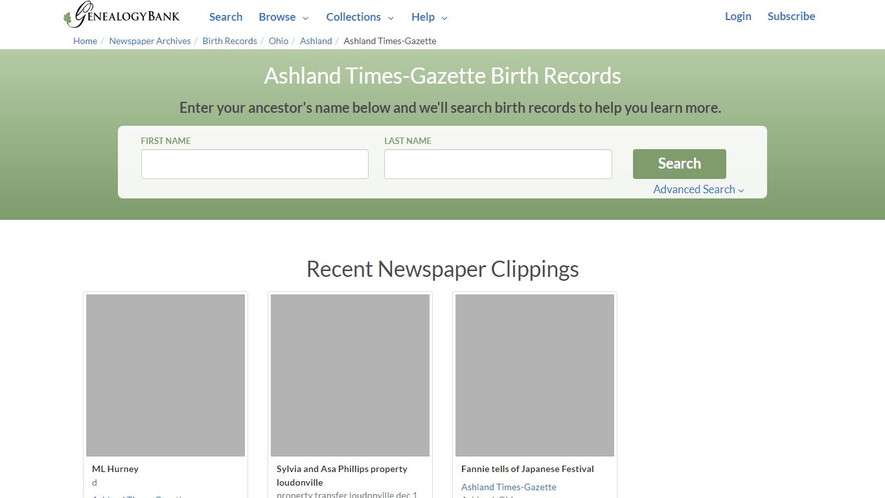The width and height of the screenshot is (885, 498).
Task: Open the Fannie Japanese Festival clipping thumbnail
Action: 534,375
